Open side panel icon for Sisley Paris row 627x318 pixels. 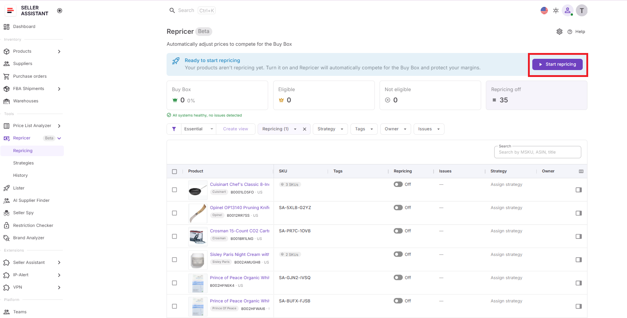click(x=579, y=260)
